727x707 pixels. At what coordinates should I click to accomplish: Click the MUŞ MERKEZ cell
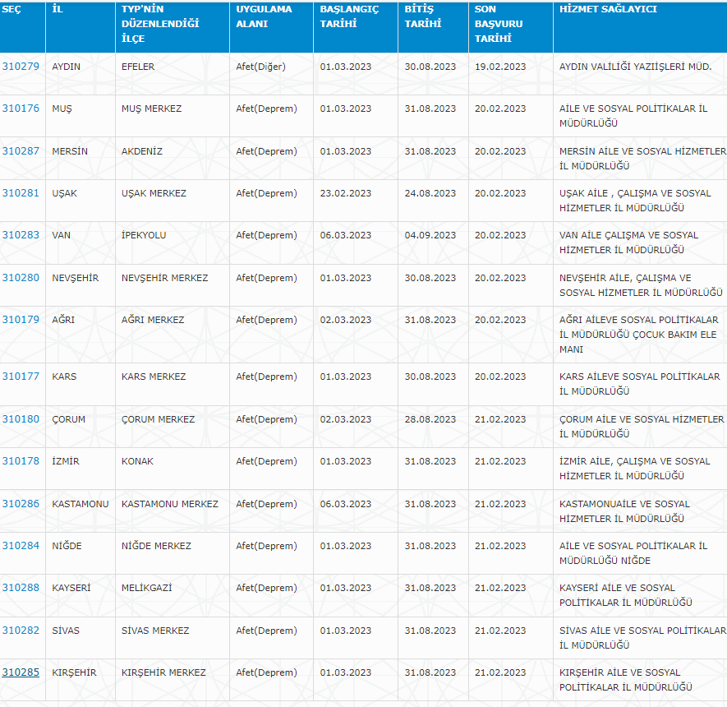pyautogui.click(x=172, y=116)
